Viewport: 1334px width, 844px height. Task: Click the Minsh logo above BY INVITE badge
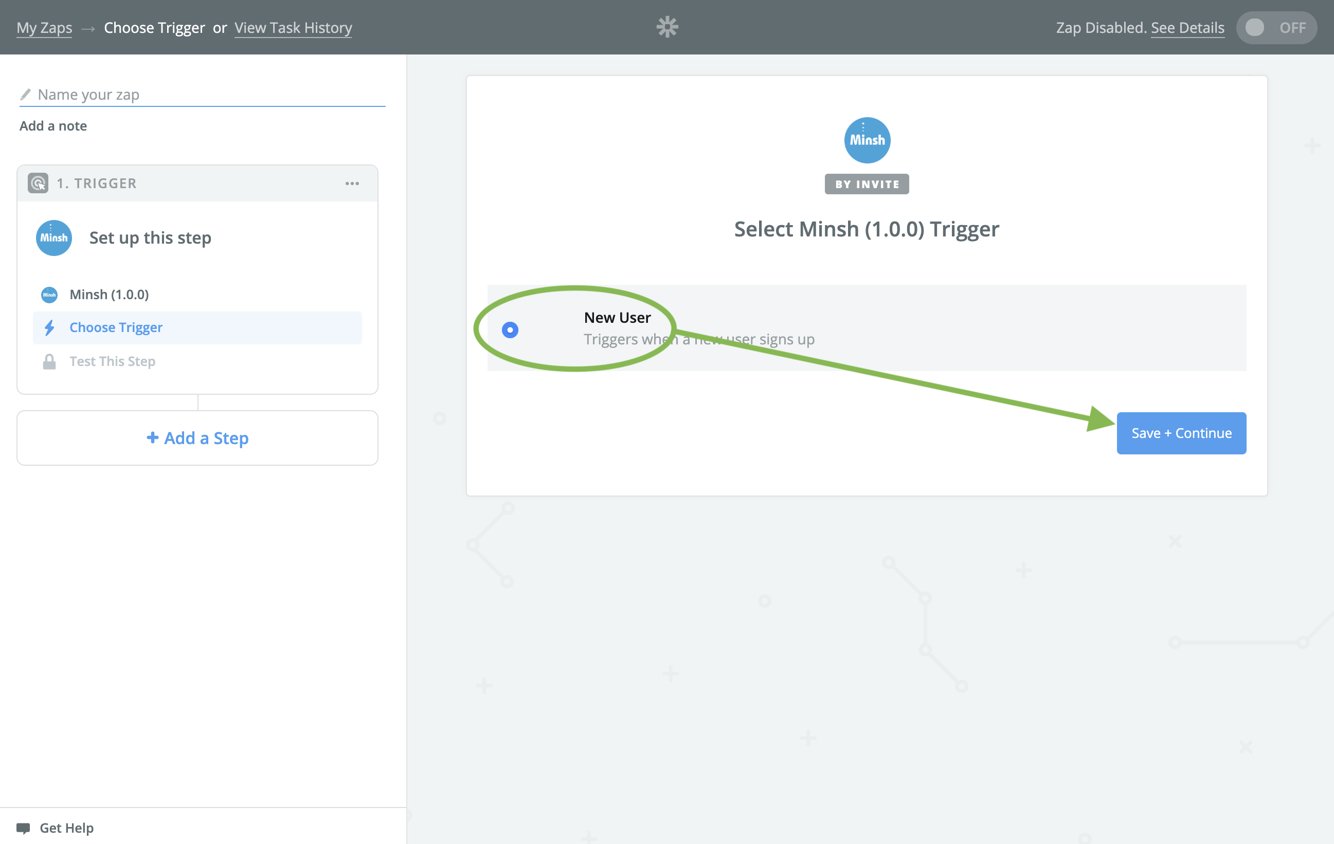pos(867,140)
